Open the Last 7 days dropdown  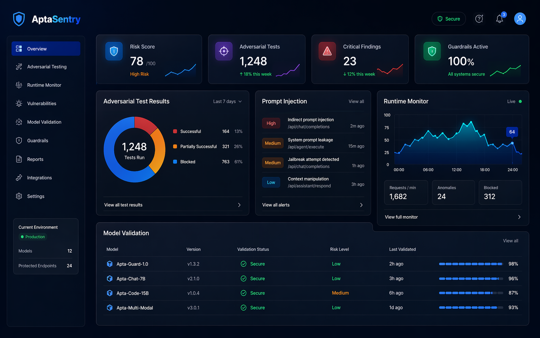(x=227, y=102)
